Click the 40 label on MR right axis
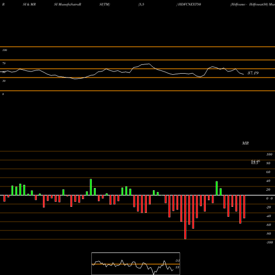 click(x=268, y=181)
